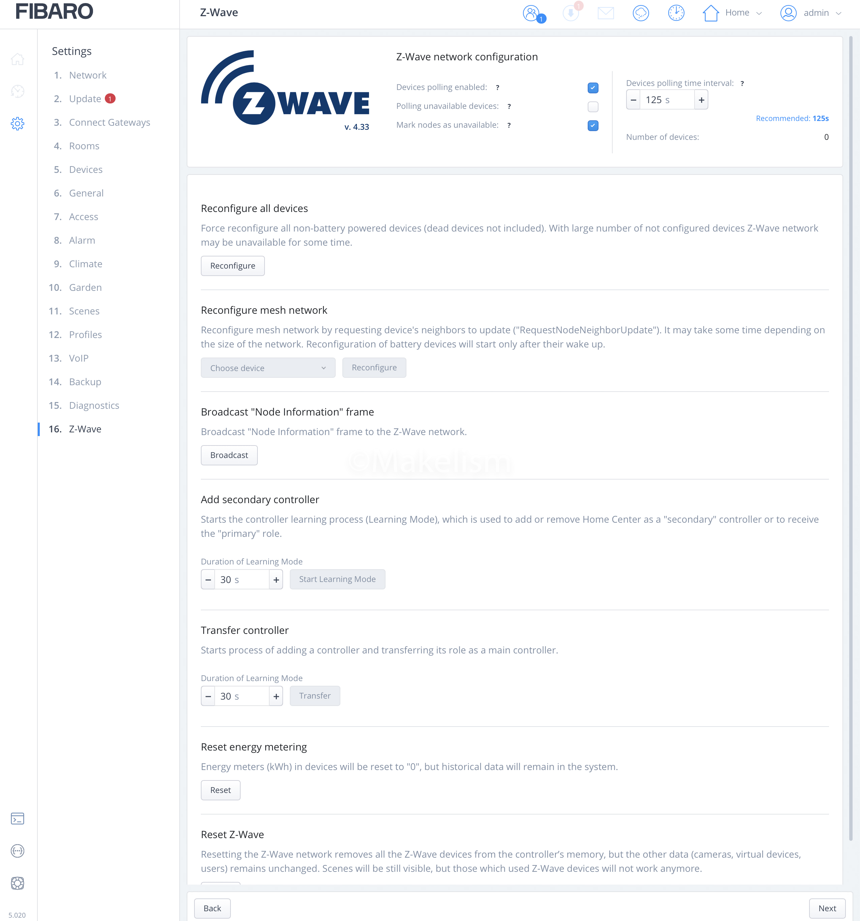This screenshot has height=921, width=860.
Task: Click the Broadcast button
Action: coord(229,455)
